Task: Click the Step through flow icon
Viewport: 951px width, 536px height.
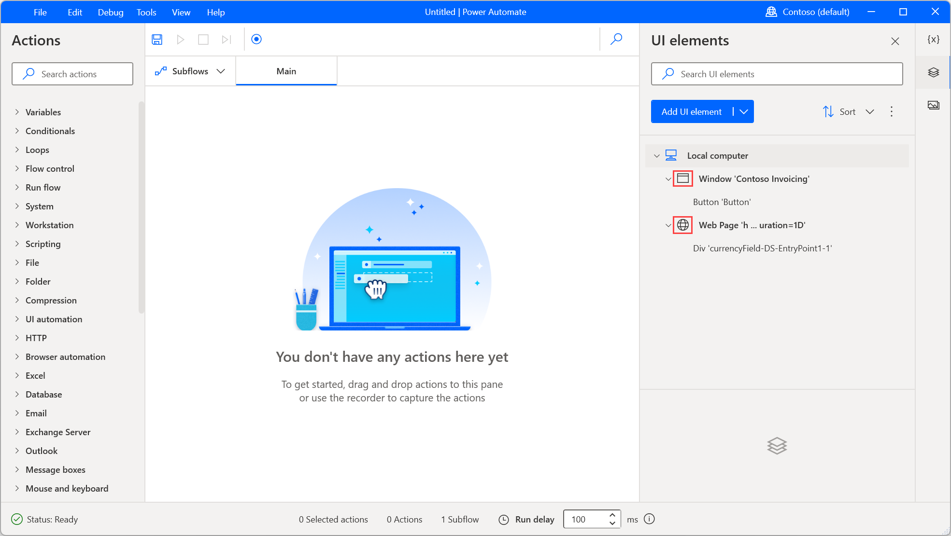Action: point(226,39)
